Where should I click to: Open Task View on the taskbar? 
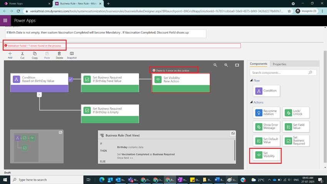88,180
